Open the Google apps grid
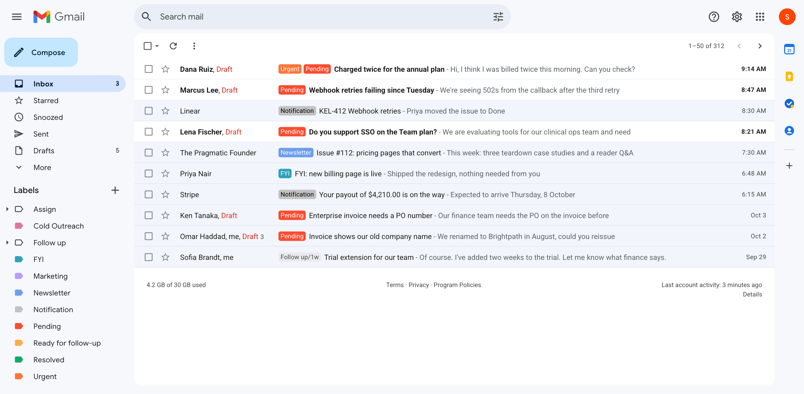The height and width of the screenshot is (394, 804). click(x=760, y=17)
